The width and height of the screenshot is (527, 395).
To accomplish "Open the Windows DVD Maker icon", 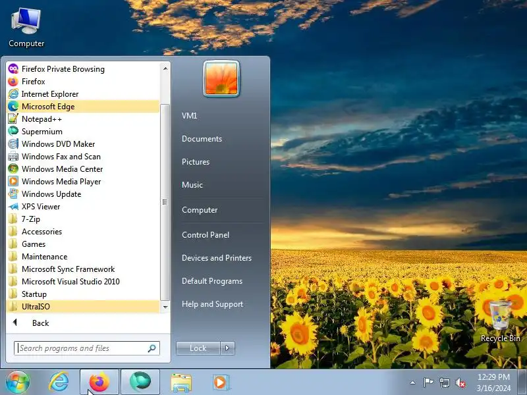I will [13, 144].
